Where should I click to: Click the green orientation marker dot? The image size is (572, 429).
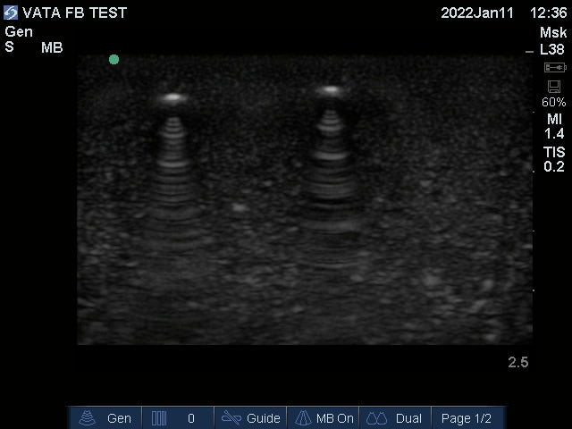[x=114, y=60]
